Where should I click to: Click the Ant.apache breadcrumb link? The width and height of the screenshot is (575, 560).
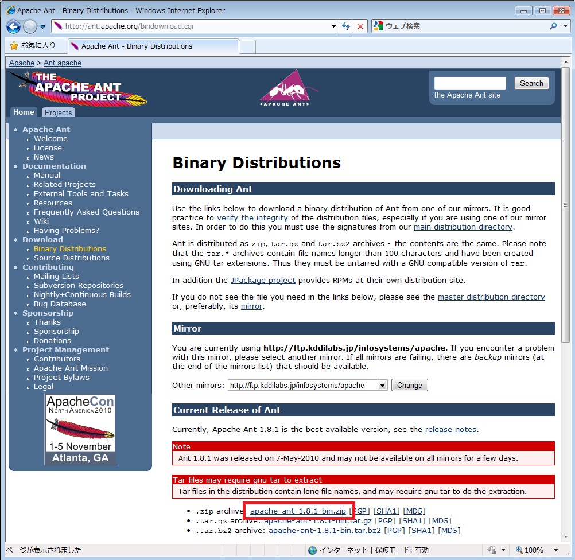[x=63, y=63]
